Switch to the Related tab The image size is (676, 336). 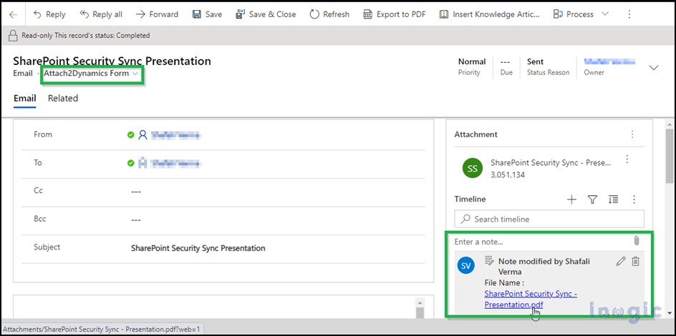pos(63,99)
